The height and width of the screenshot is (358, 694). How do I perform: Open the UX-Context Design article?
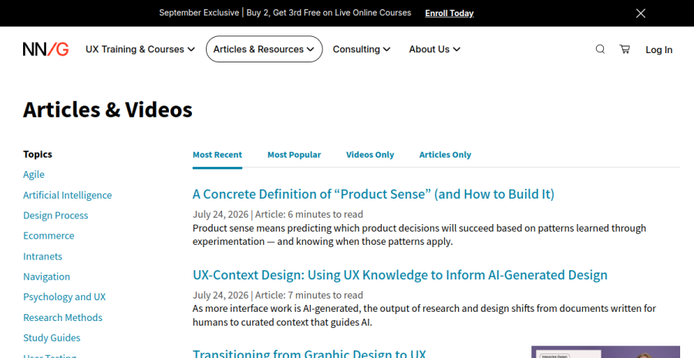coord(399,275)
